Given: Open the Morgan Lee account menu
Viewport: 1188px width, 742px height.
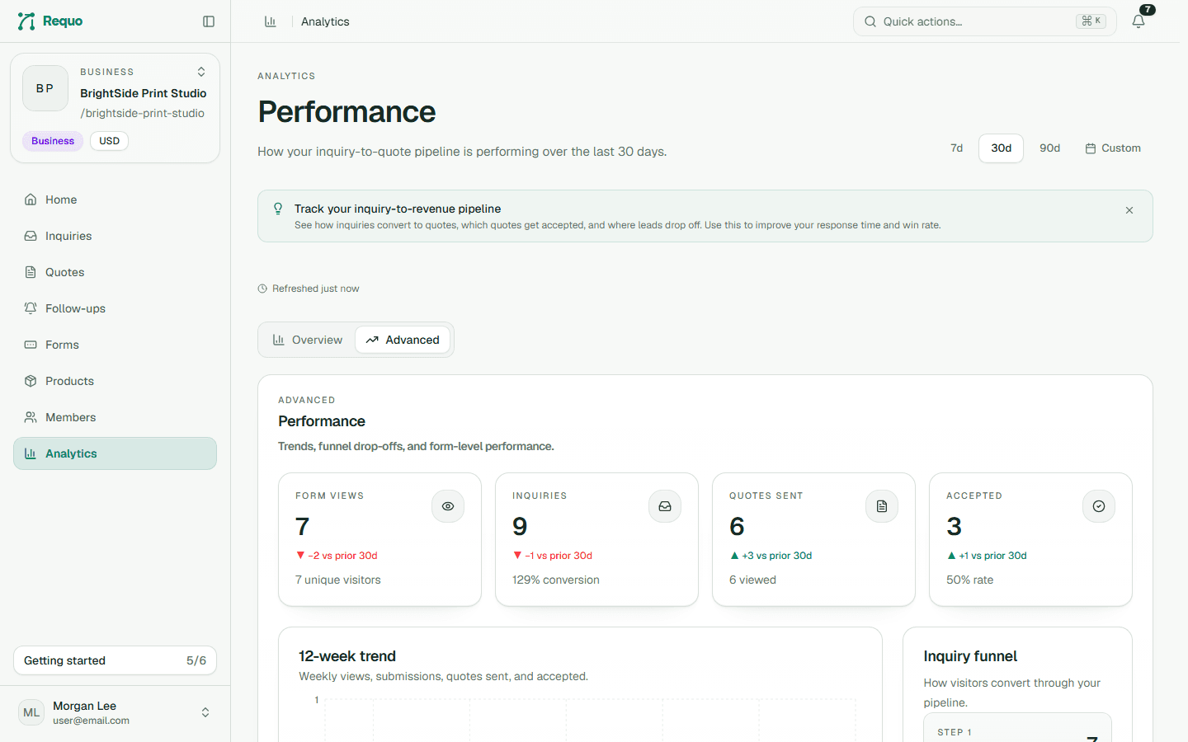Looking at the screenshot, I should (x=115, y=712).
